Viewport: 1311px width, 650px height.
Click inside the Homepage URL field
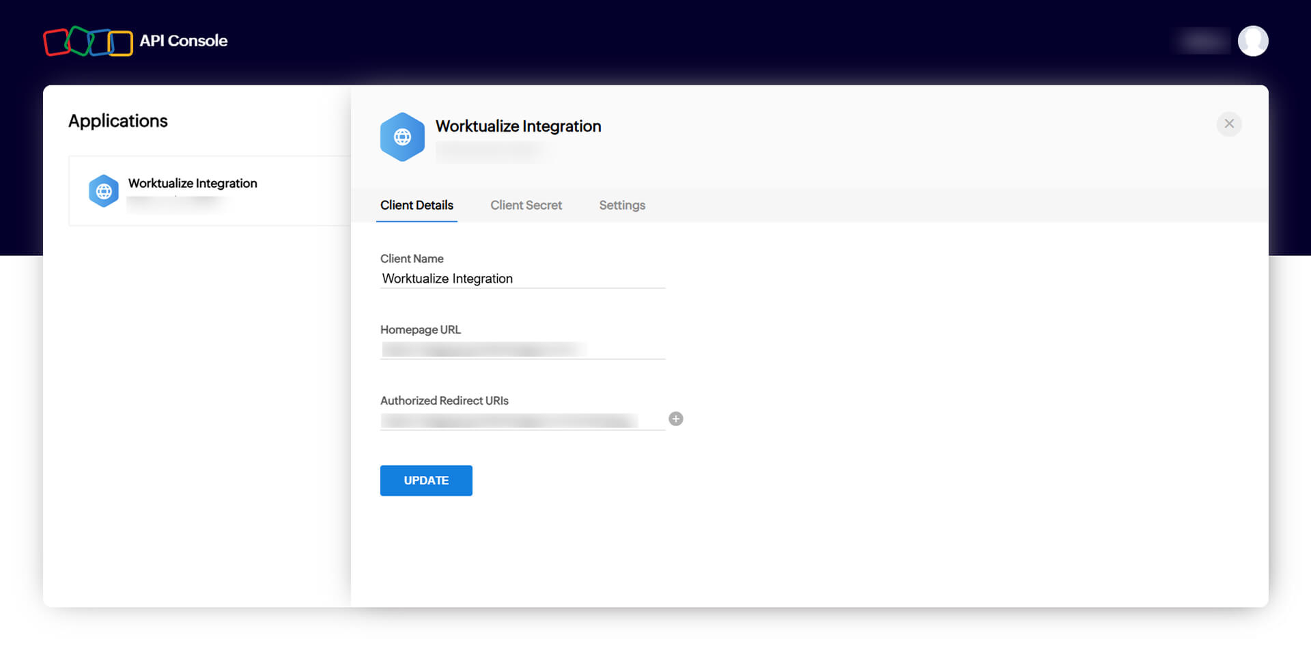[522, 349]
